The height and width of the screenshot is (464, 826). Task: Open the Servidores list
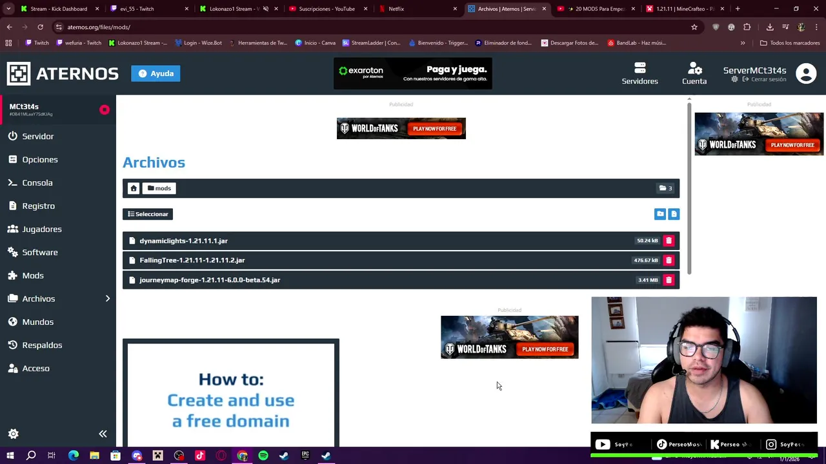tap(640, 73)
